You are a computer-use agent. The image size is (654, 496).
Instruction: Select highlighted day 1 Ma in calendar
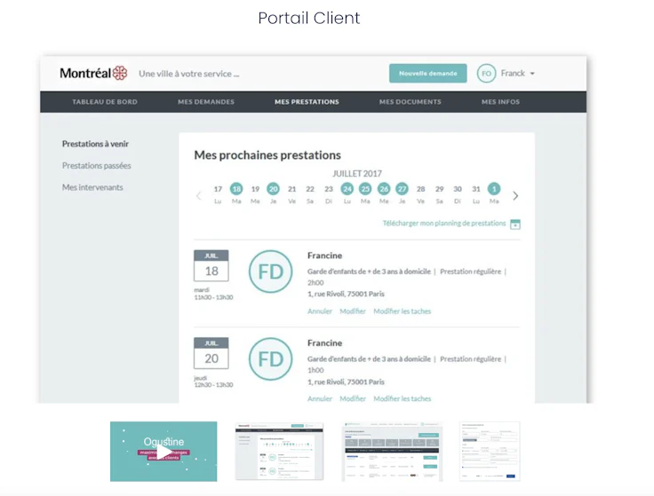(494, 189)
